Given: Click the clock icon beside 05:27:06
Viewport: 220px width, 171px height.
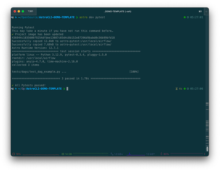Looking at the screenshot, I should click(x=188, y=89).
